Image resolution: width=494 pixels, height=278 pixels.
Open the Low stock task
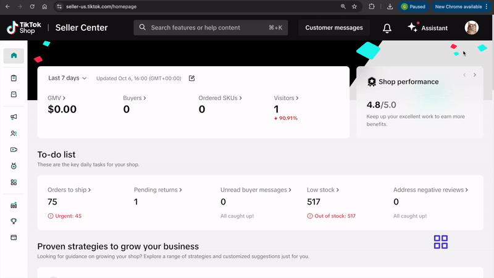(323, 190)
